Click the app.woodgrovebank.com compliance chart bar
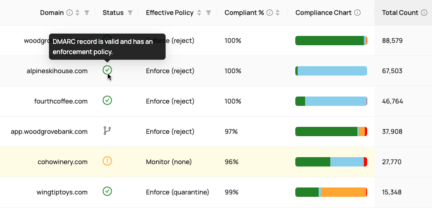The width and height of the screenshot is (432, 208). tap(331, 132)
